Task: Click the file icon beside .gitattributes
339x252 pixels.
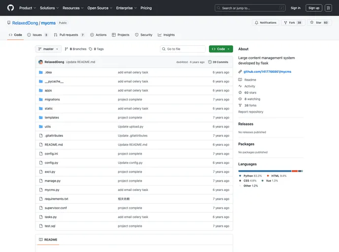Action: click(40, 136)
